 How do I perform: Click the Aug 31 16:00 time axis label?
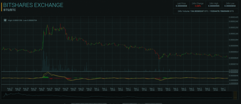(x=89, y=89)
